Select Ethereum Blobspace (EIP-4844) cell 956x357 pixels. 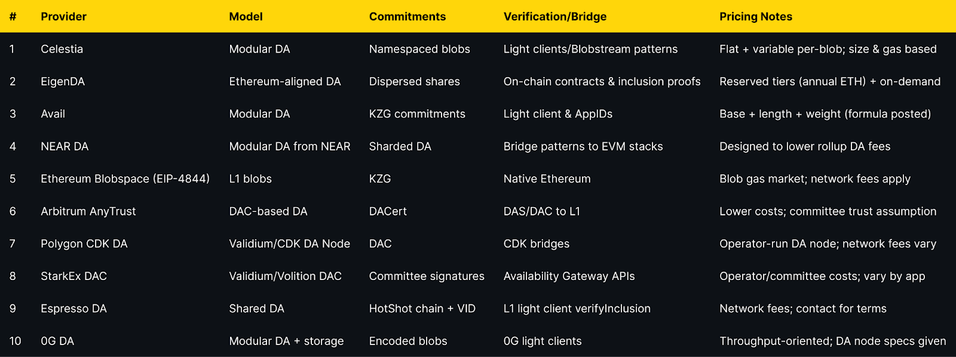pyautogui.click(x=125, y=178)
